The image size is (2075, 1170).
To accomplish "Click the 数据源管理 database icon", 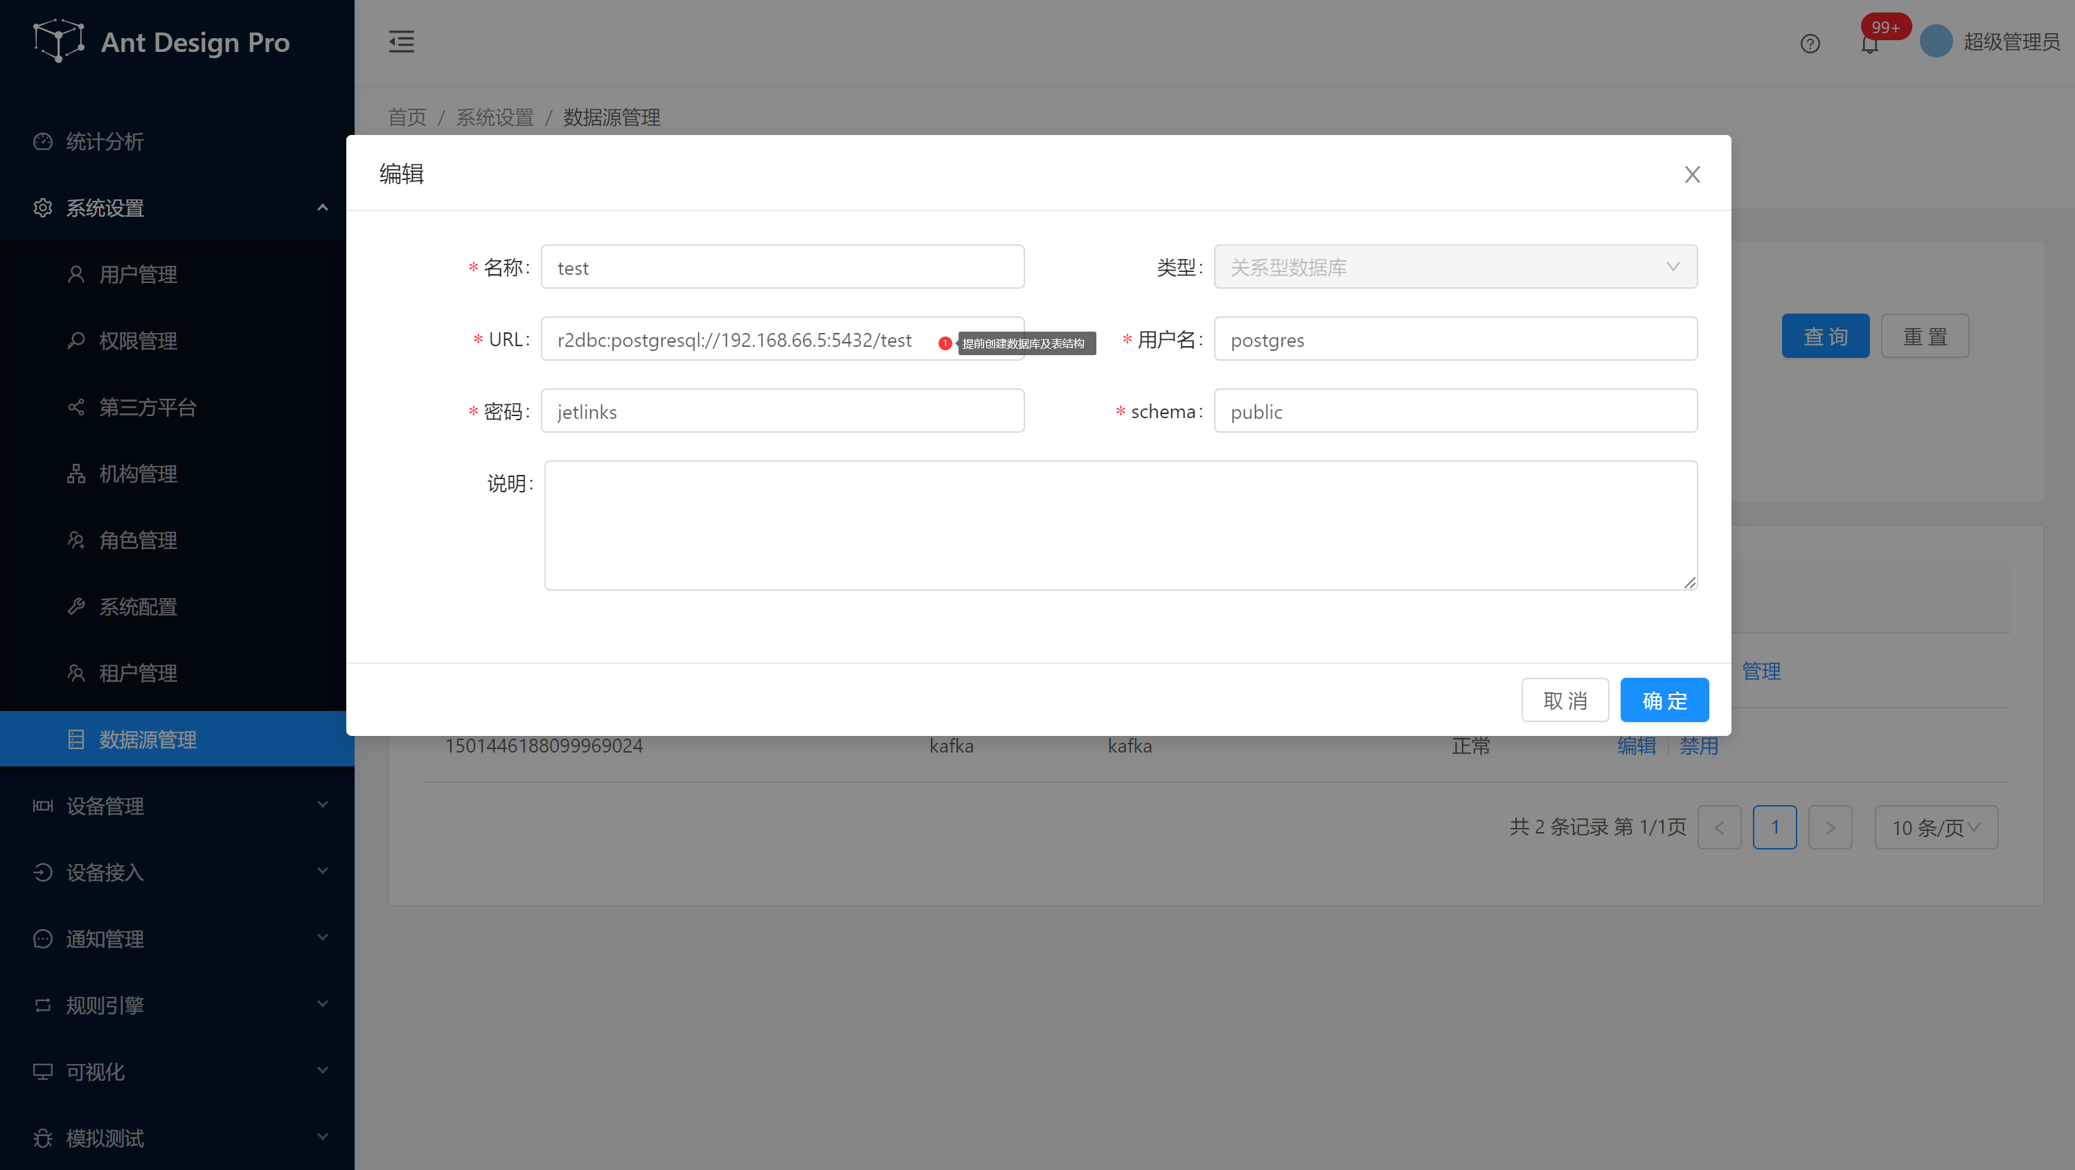I will point(75,739).
